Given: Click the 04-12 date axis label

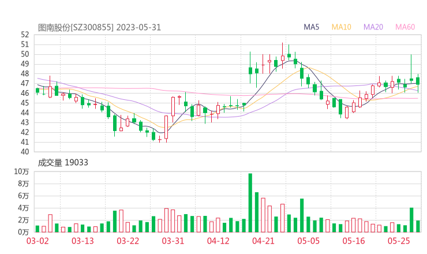Looking at the screenshot, I should pyautogui.click(x=218, y=241).
